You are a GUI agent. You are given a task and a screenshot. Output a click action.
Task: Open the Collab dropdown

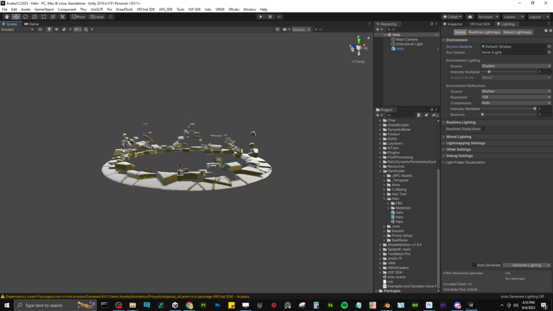point(452,17)
